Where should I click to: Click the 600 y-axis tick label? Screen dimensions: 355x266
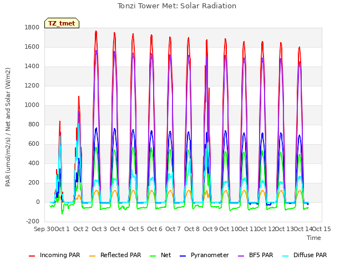pyautogui.click(x=34, y=144)
